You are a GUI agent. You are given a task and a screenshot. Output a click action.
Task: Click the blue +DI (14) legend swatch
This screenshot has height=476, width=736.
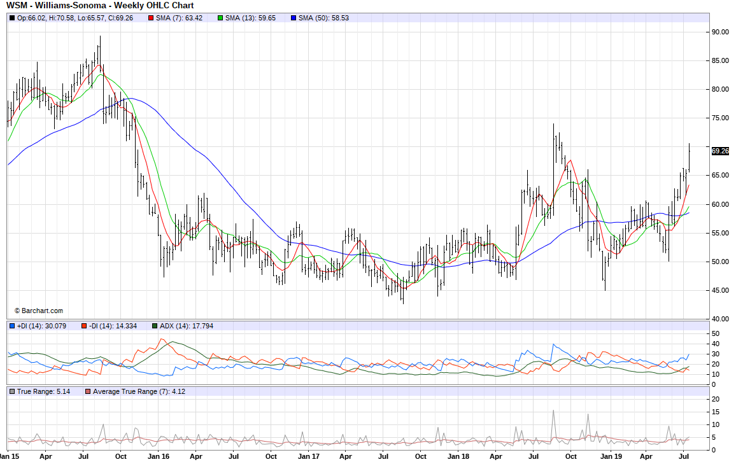pos(11,326)
